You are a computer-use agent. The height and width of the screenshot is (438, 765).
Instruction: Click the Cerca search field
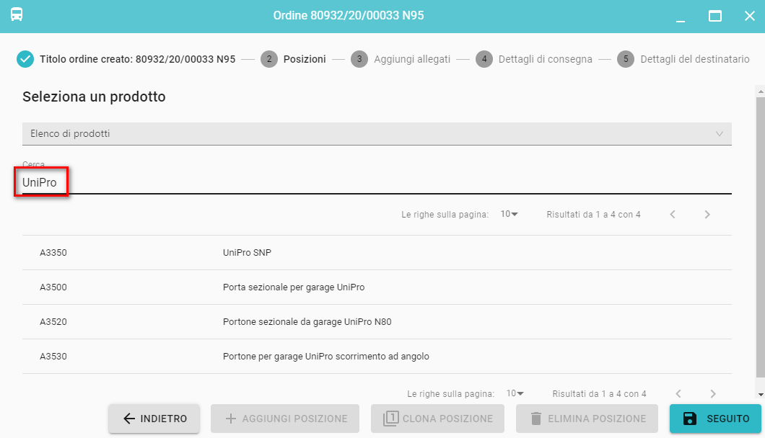point(377,183)
